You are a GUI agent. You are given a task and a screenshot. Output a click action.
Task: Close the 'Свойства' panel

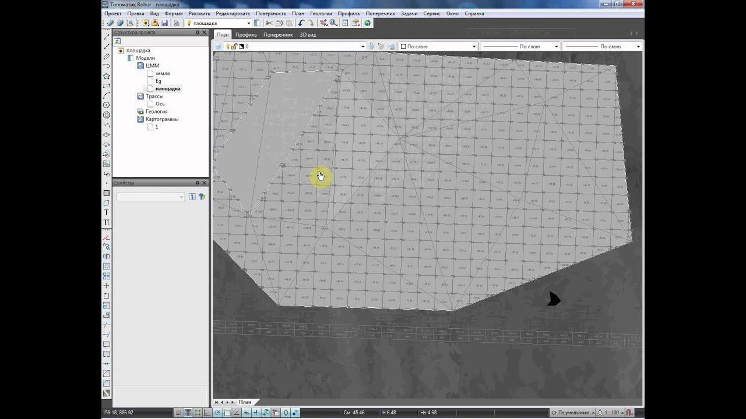(x=205, y=183)
